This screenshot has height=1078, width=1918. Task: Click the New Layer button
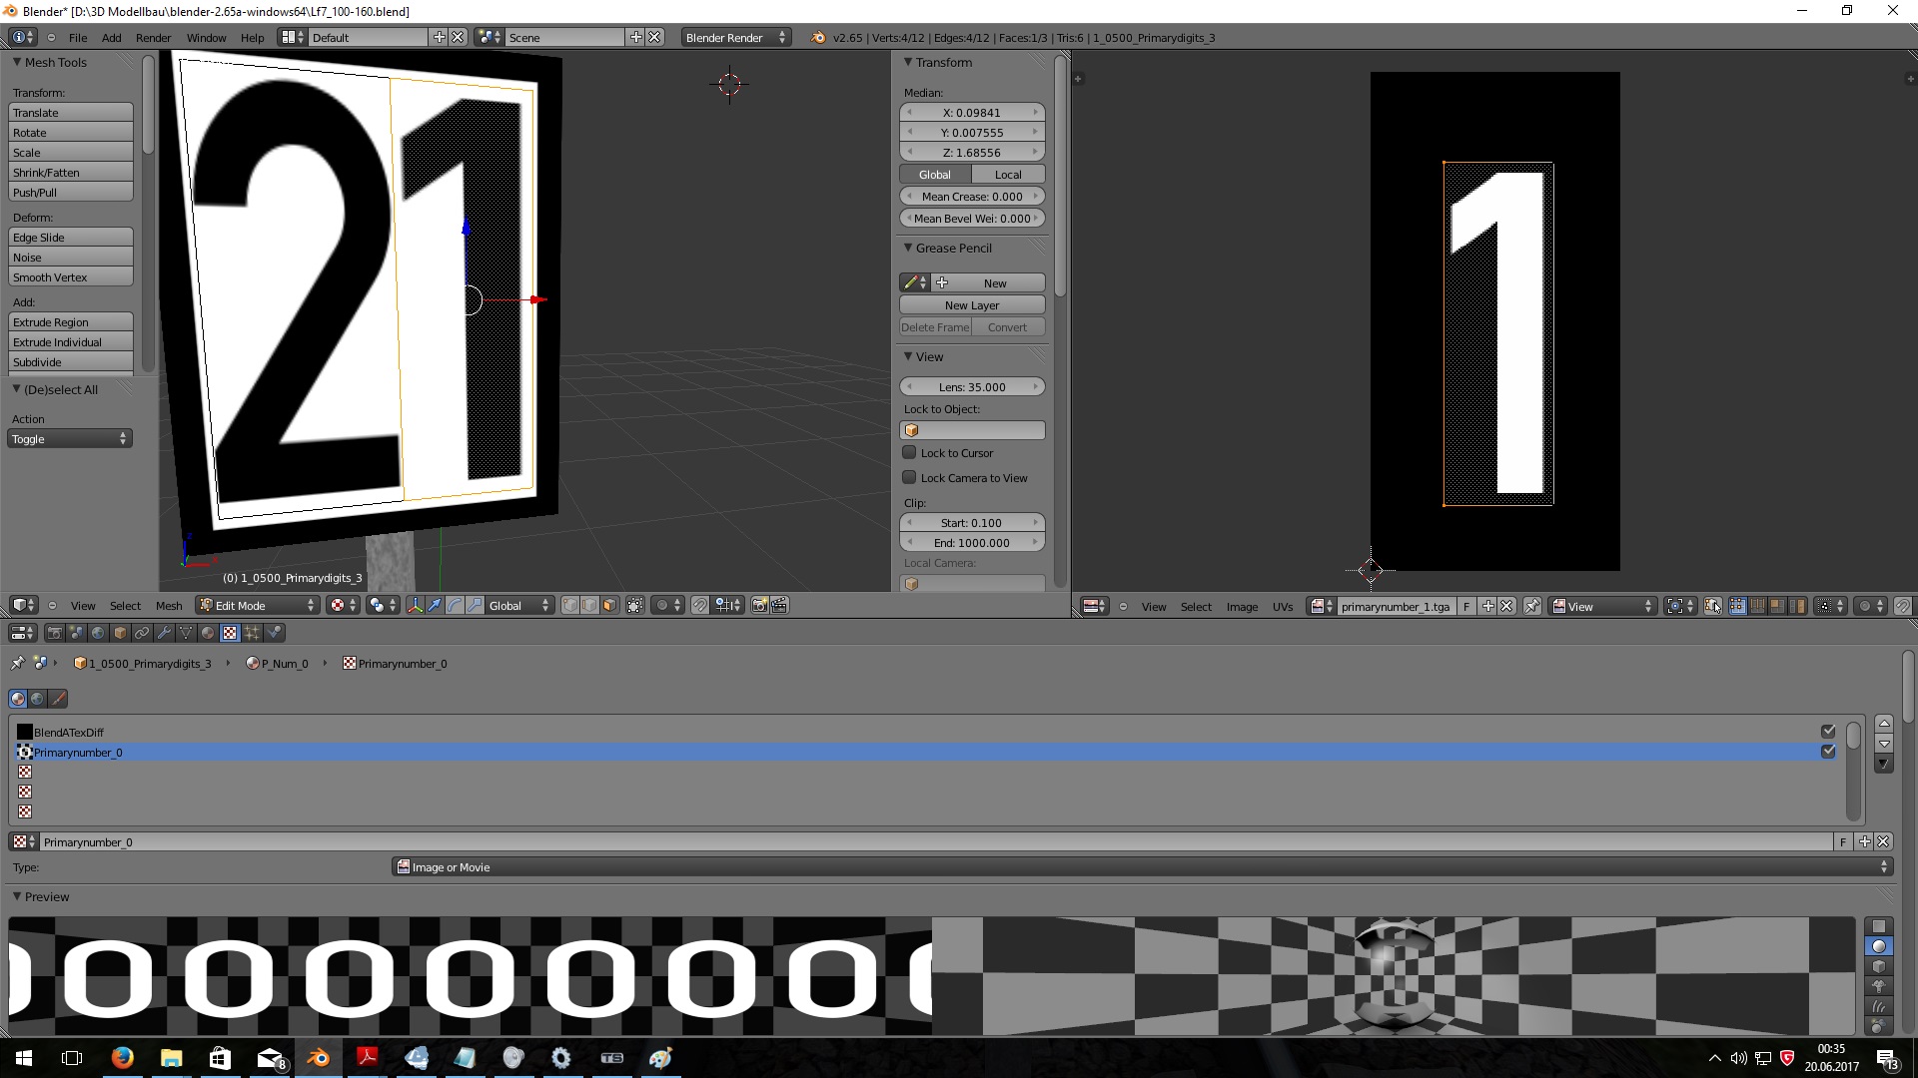(x=972, y=305)
